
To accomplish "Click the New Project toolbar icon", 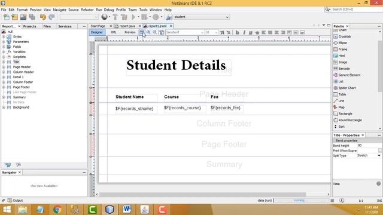I will pos(14,17).
